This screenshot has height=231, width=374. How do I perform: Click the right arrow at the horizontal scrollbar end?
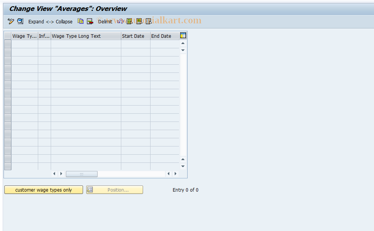click(175, 174)
